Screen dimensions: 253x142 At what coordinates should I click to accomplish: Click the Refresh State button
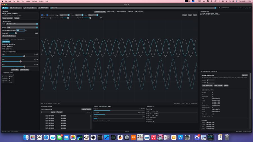(x=24, y=70)
